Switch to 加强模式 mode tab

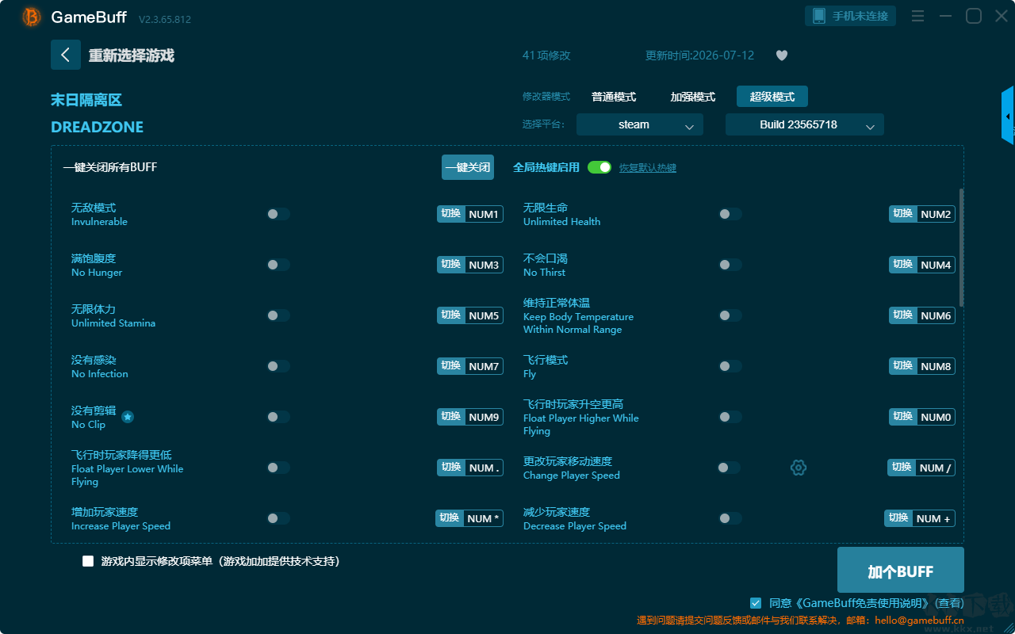693,97
